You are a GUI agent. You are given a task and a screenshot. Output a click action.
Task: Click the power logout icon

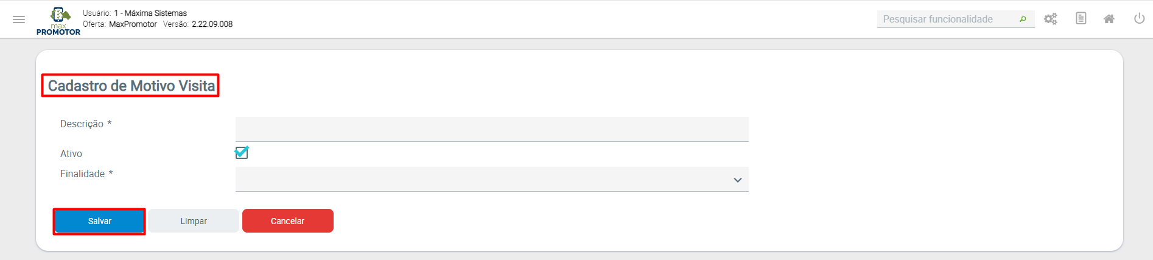1139,19
